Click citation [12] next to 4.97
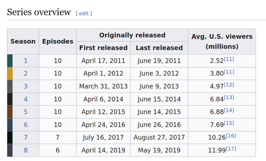The width and height of the screenshot is (266, 161). click(x=229, y=85)
